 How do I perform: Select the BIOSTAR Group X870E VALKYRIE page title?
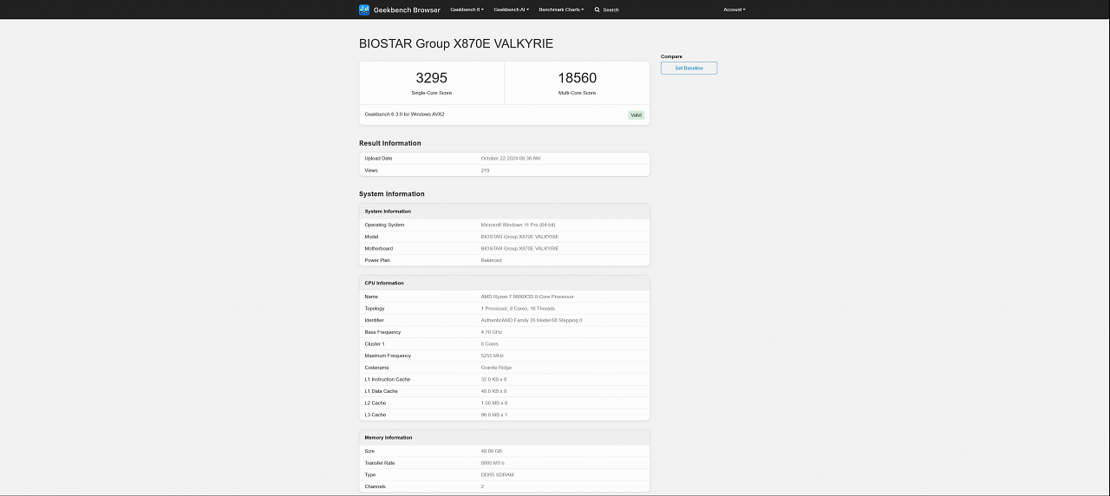[x=456, y=43]
